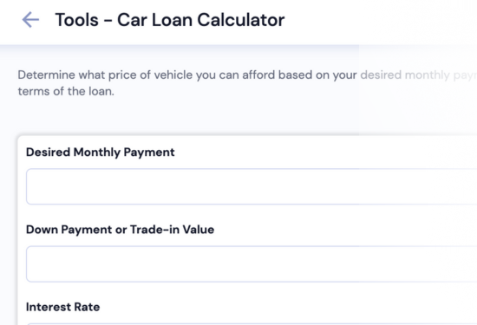Click the word Determine in the description
477x325 pixels.
[x=46, y=75]
